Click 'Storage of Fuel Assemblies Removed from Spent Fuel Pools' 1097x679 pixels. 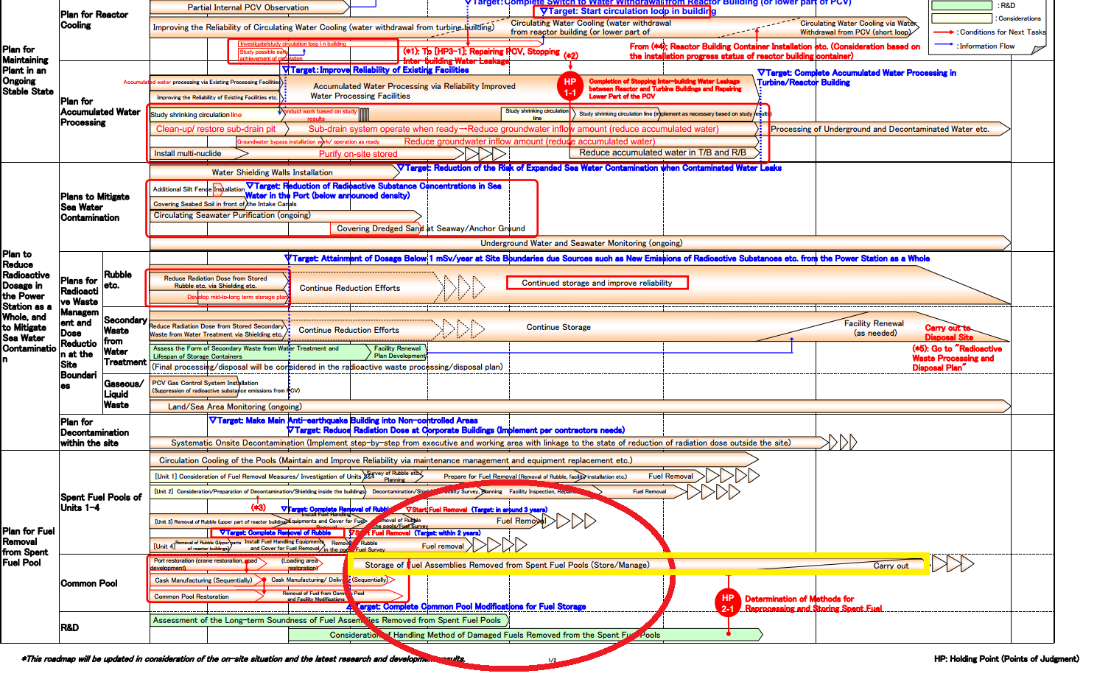click(x=508, y=566)
